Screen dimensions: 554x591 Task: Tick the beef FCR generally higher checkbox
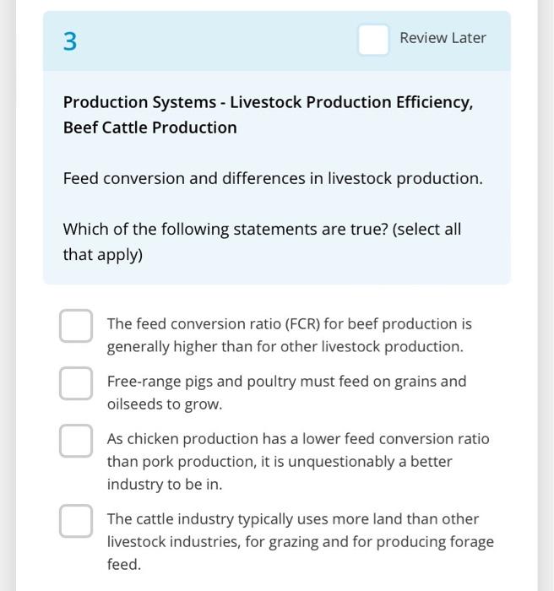[76, 327]
